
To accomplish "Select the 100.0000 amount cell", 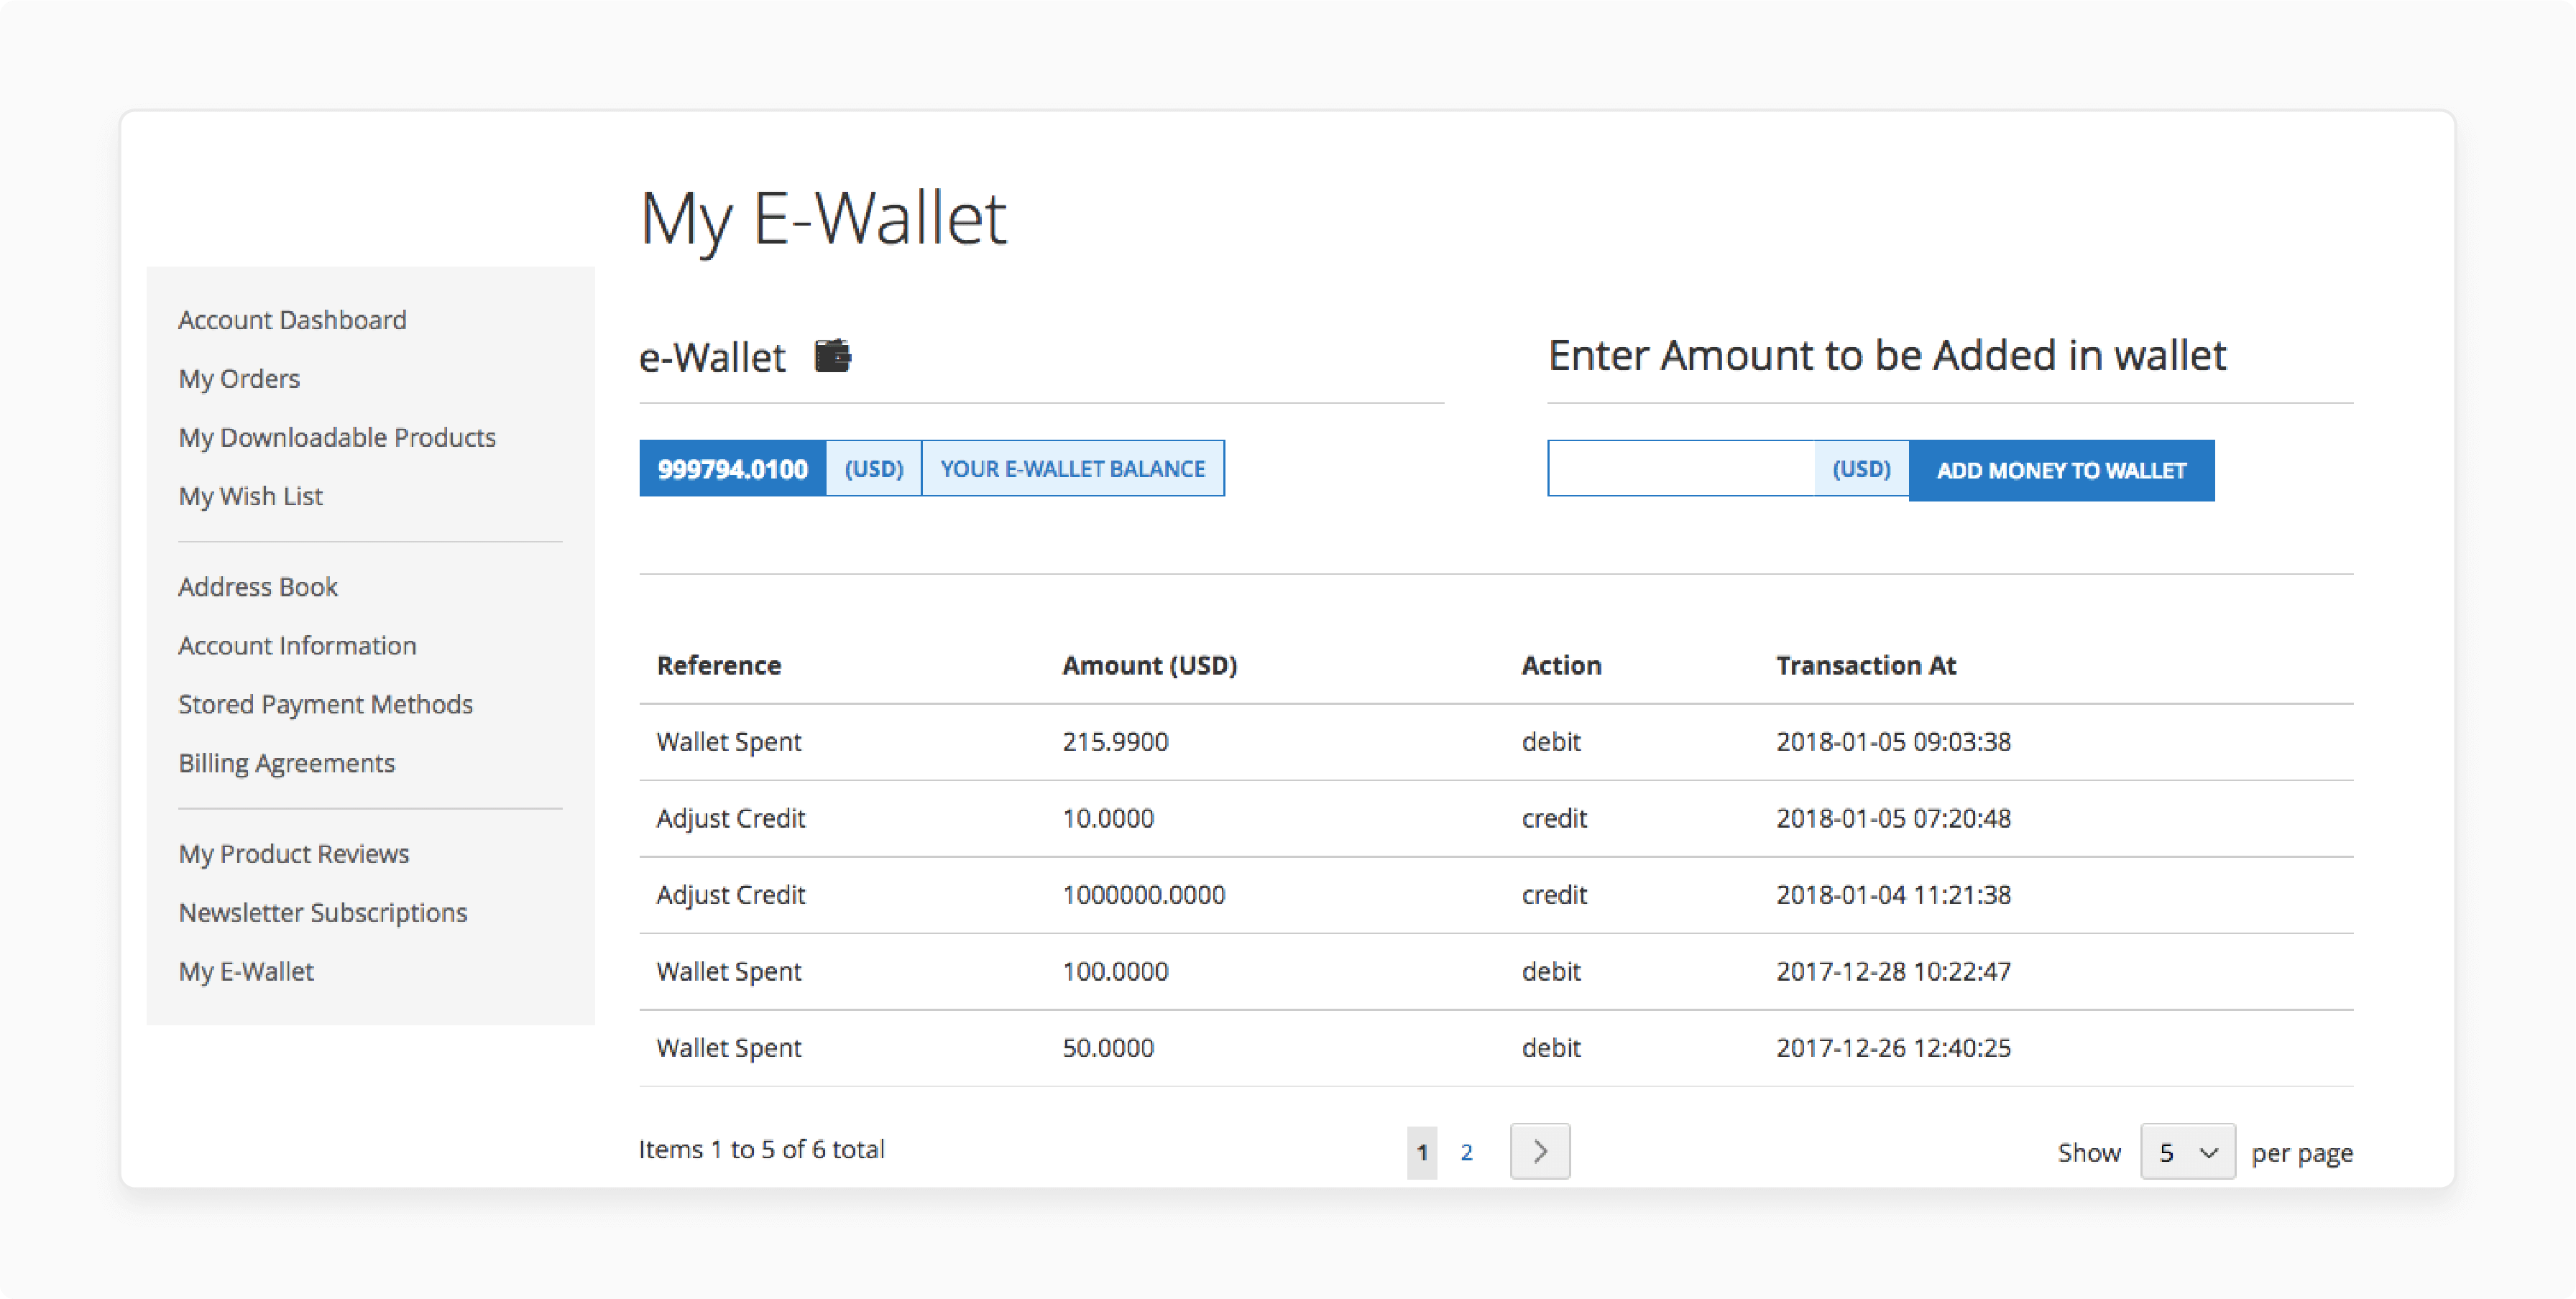I will tap(1115, 971).
